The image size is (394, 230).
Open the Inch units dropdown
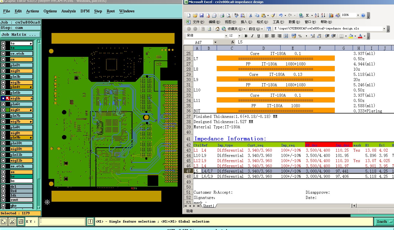pyautogui.click(x=385, y=221)
